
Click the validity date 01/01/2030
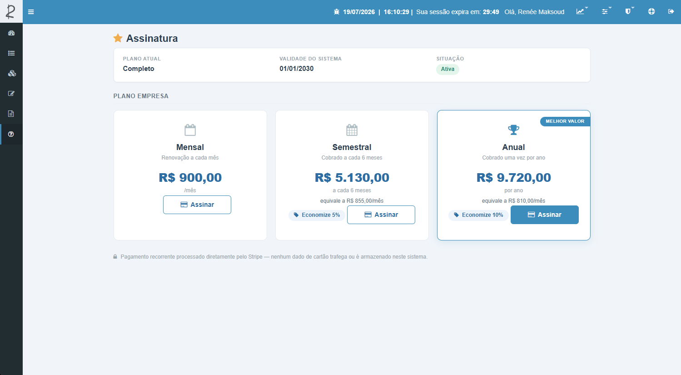tap(297, 69)
